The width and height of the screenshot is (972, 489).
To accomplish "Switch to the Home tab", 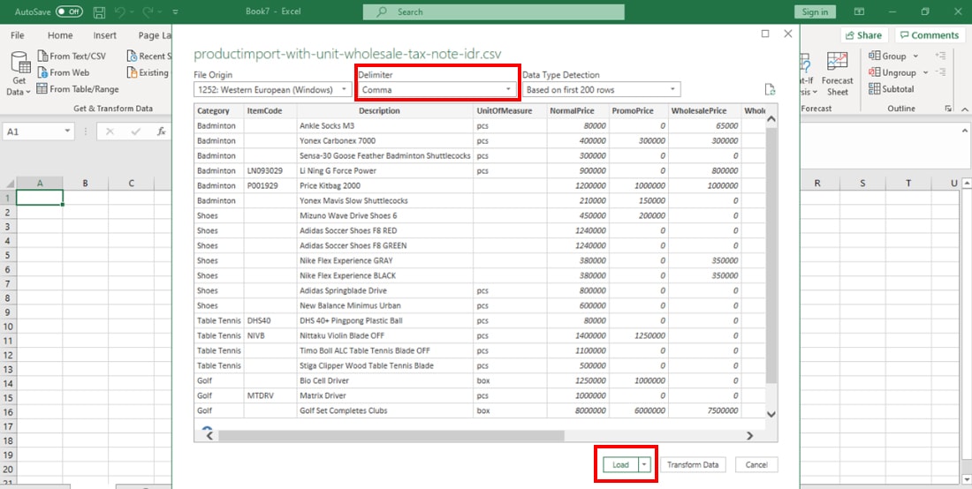I will coord(60,35).
